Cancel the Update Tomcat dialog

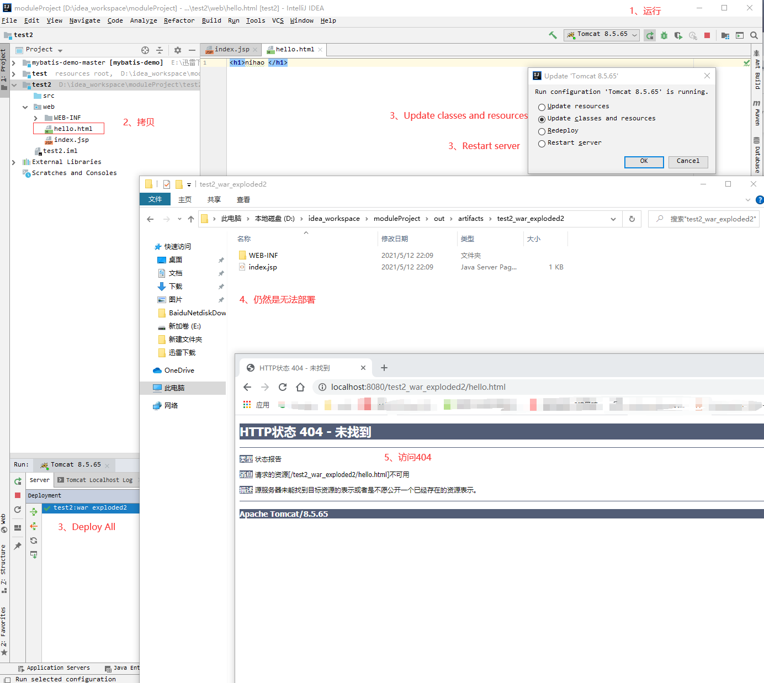tap(688, 161)
